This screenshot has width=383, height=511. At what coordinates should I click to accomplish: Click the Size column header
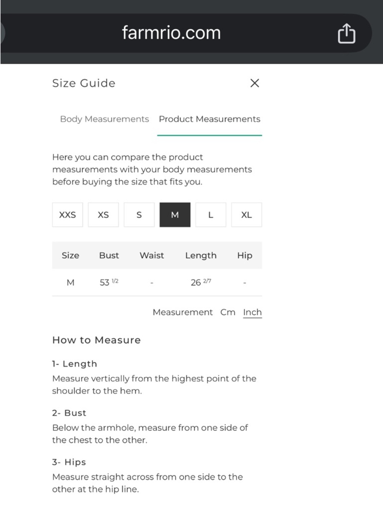(x=70, y=256)
